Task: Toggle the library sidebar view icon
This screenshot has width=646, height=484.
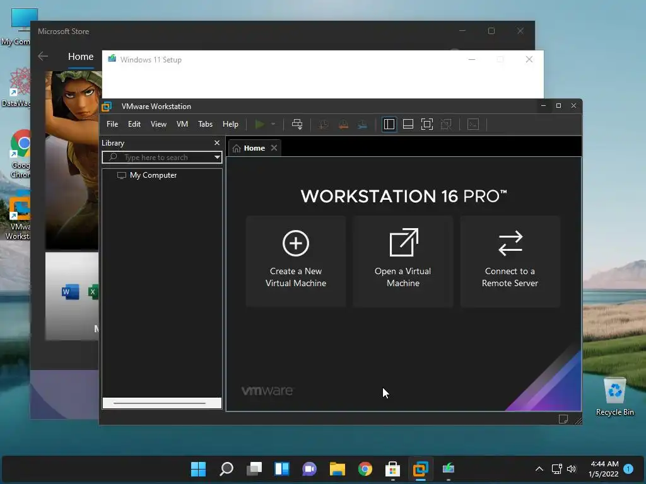Action: click(x=389, y=124)
